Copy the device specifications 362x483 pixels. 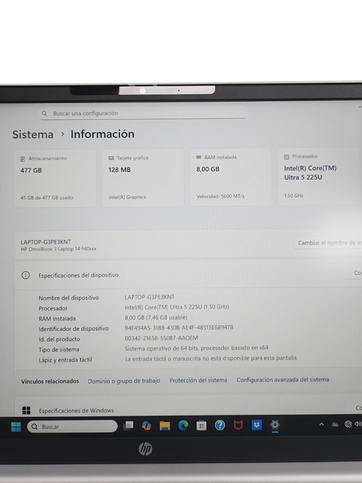(x=354, y=273)
